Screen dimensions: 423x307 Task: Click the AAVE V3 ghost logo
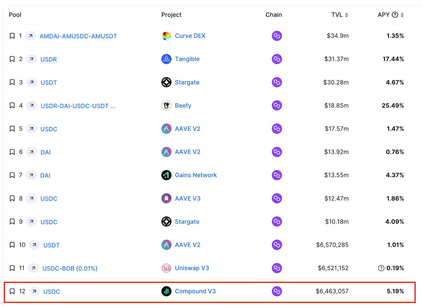click(166, 198)
